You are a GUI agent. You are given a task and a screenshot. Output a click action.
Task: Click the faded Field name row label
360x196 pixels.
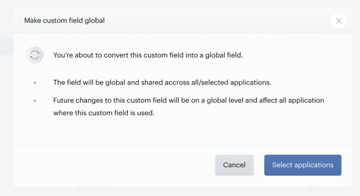pyautogui.click(x=95, y=189)
